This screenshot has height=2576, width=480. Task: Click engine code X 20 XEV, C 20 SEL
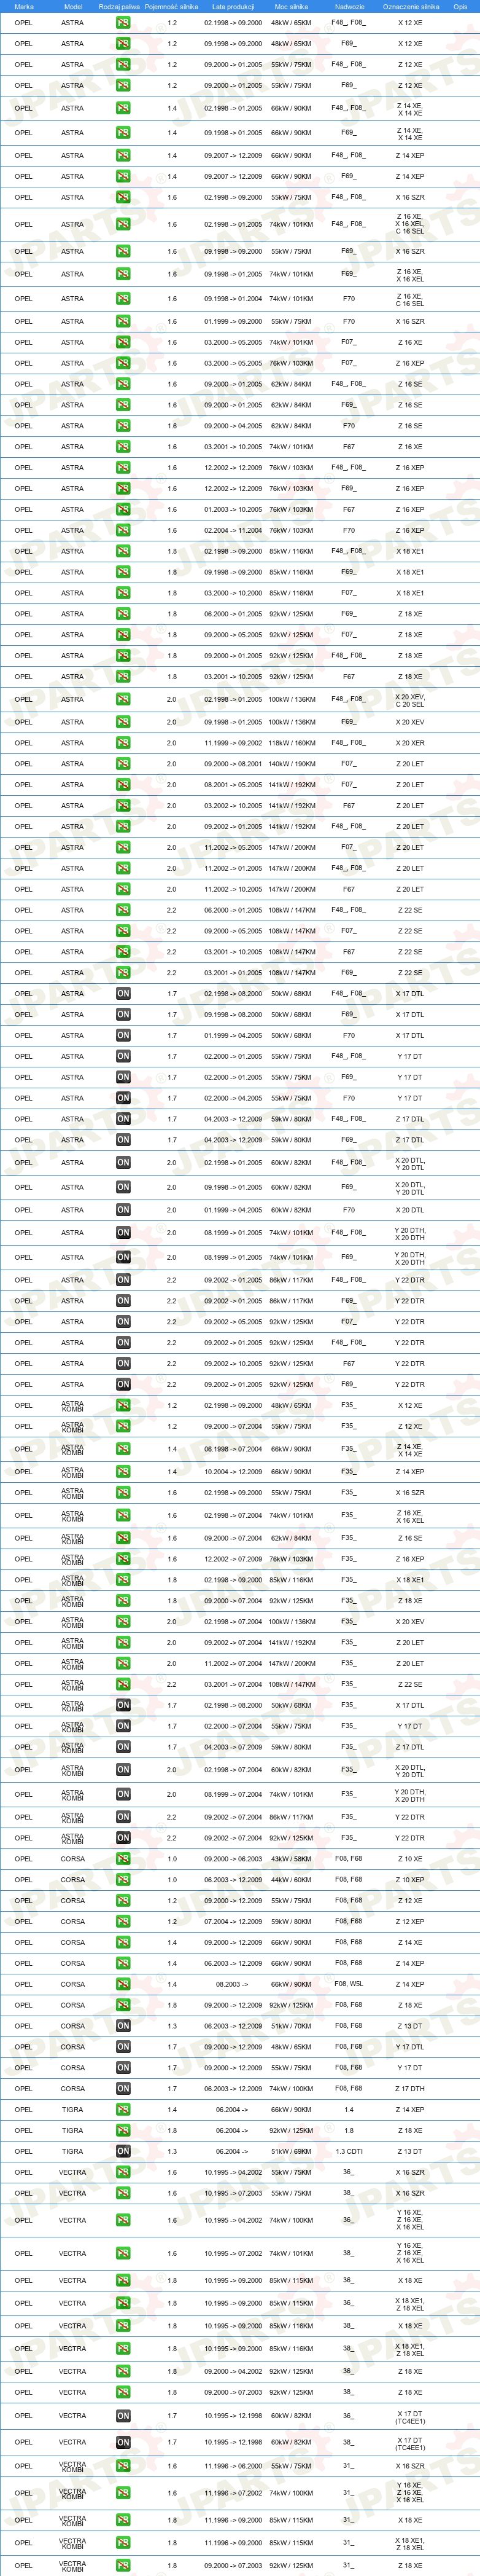410,700
